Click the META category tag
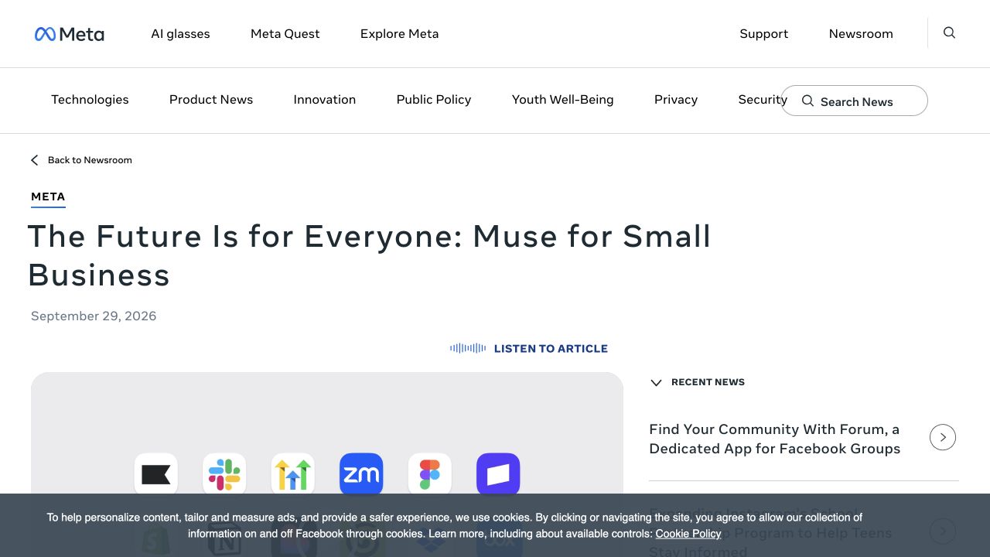Viewport: 990px width, 557px height. (48, 196)
